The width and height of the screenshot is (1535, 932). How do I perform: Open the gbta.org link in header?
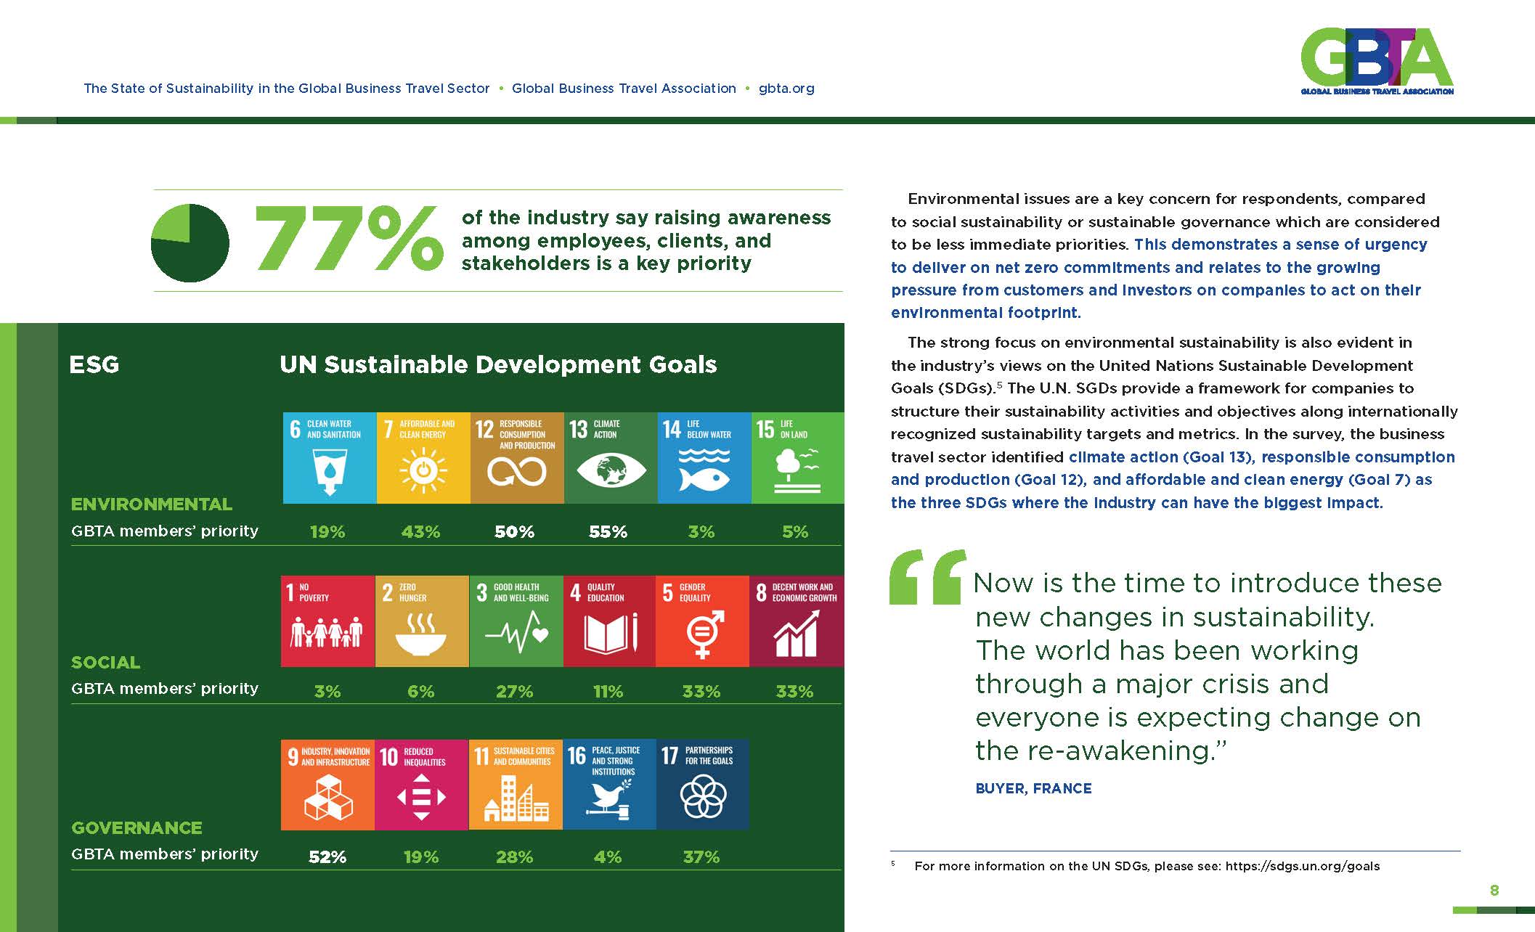pos(786,89)
